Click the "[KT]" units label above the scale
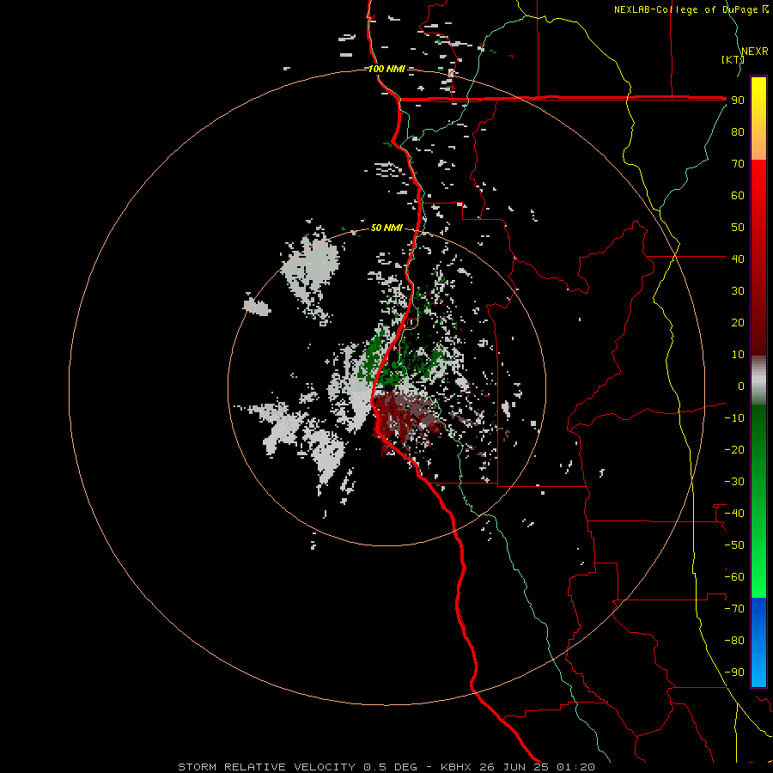The height and width of the screenshot is (773, 773). (x=733, y=59)
